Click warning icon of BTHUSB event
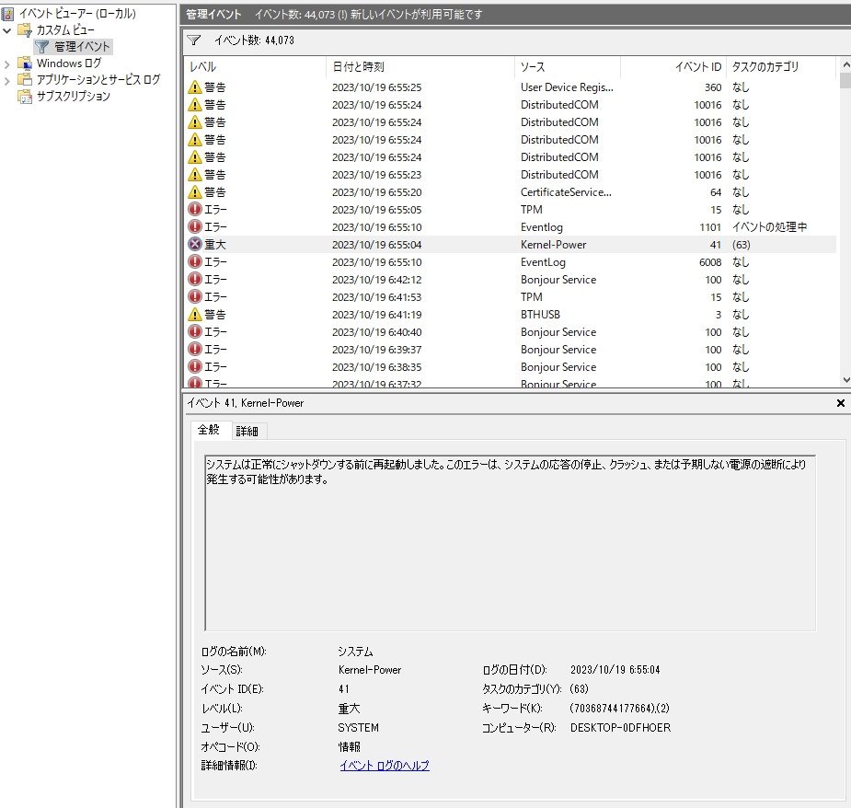This screenshot has height=808, width=851. 195,314
